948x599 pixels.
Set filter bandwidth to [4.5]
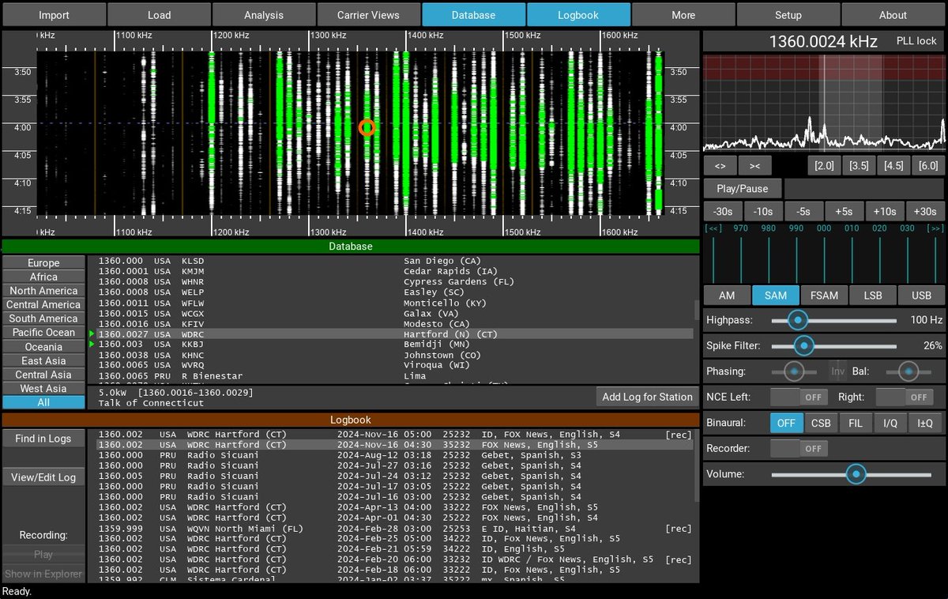(893, 166)
